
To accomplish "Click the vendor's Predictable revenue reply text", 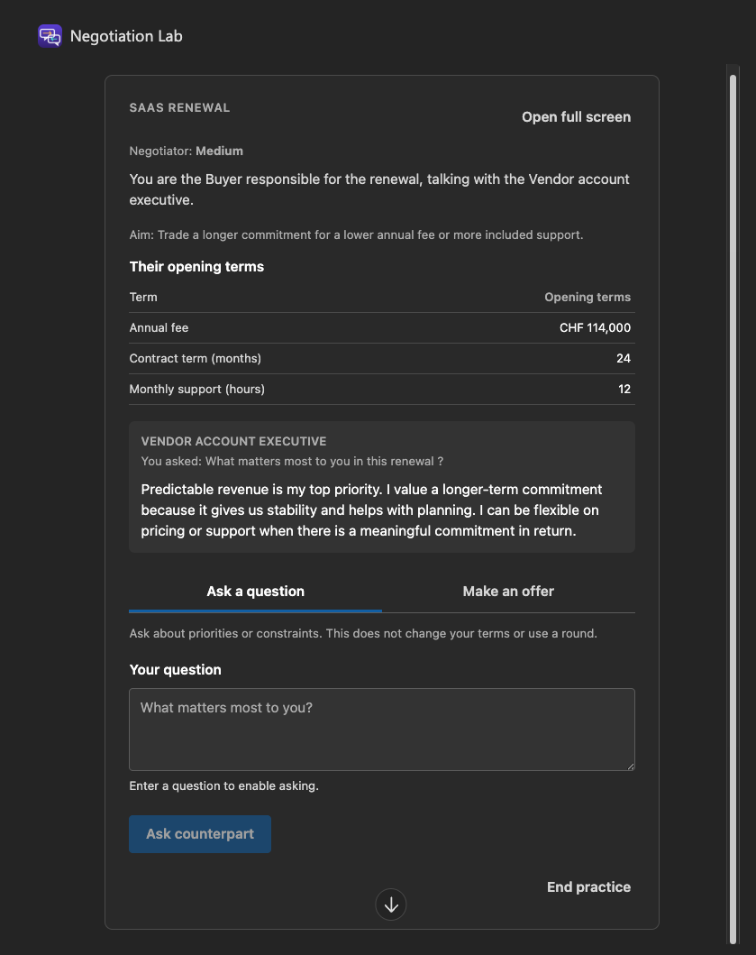I will pos(371,510).
